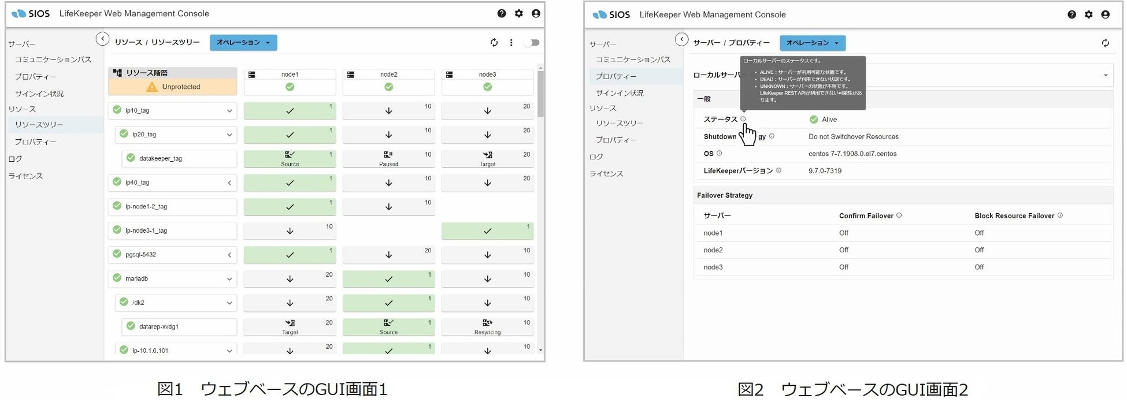Open the オペレーション dropdown on the リソースツリー page
Viewport: 1127px width, 417px height.
click(x=243, y=43)
